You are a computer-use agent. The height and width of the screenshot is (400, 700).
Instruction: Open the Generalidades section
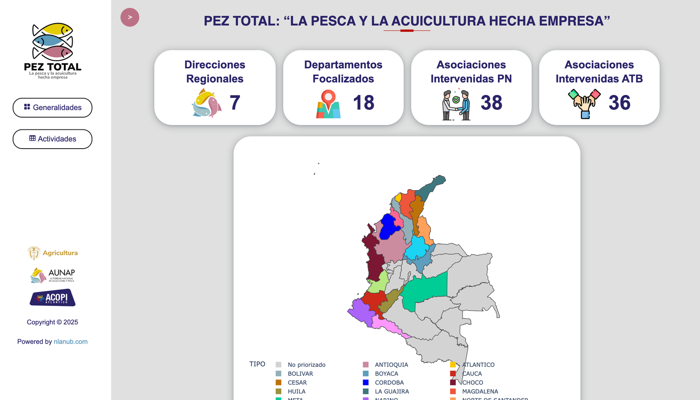pyautogui.click(x=52, y=108)
